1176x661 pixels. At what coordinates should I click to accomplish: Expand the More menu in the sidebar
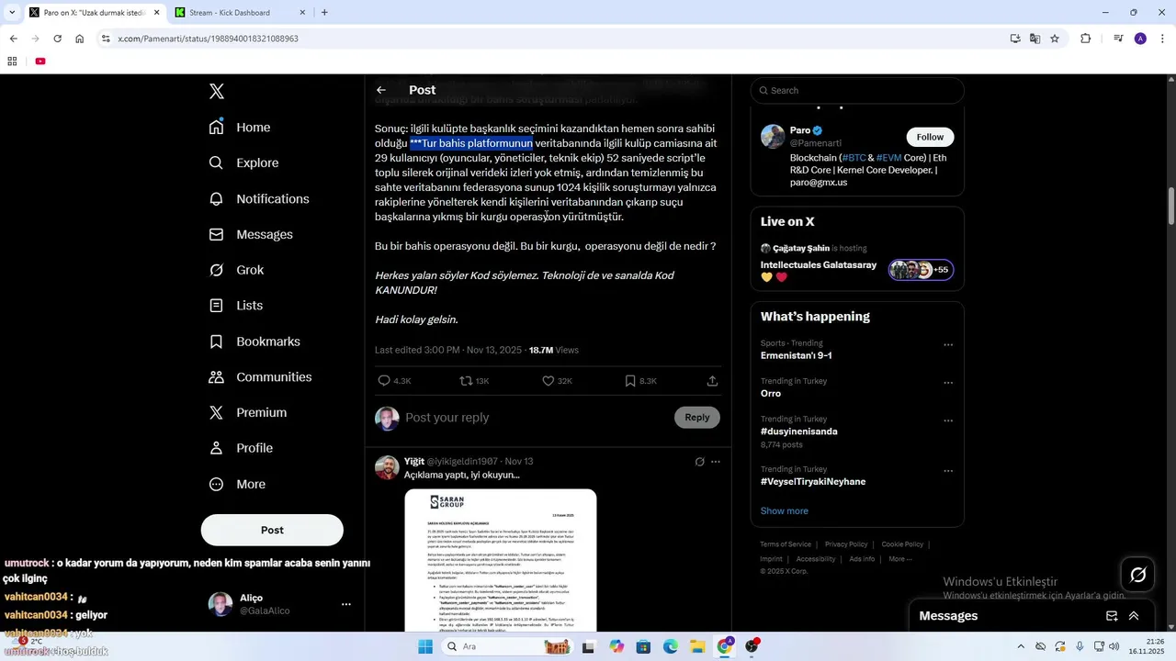[x=237, y=484]
